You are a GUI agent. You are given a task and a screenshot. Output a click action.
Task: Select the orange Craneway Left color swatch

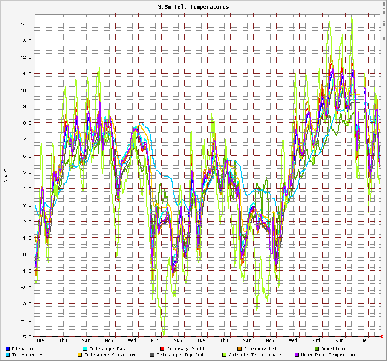pyautogui.click(x=239, y=349)
